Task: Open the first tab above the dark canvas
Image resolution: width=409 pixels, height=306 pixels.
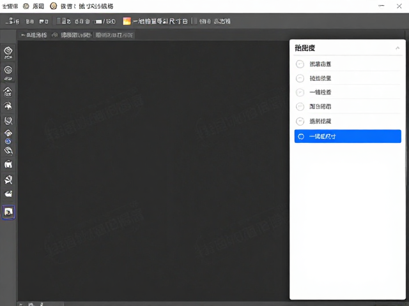Action: pos(34,35)
